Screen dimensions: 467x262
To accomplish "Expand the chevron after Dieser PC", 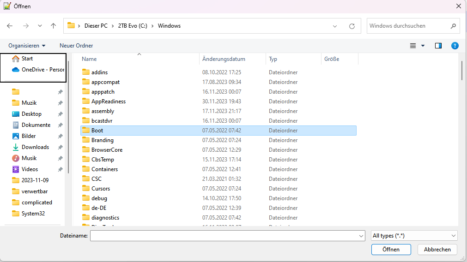I will click(x=113, y=26).
